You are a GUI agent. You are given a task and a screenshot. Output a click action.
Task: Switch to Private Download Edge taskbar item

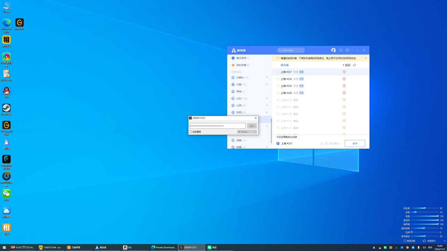click(163, 248)
